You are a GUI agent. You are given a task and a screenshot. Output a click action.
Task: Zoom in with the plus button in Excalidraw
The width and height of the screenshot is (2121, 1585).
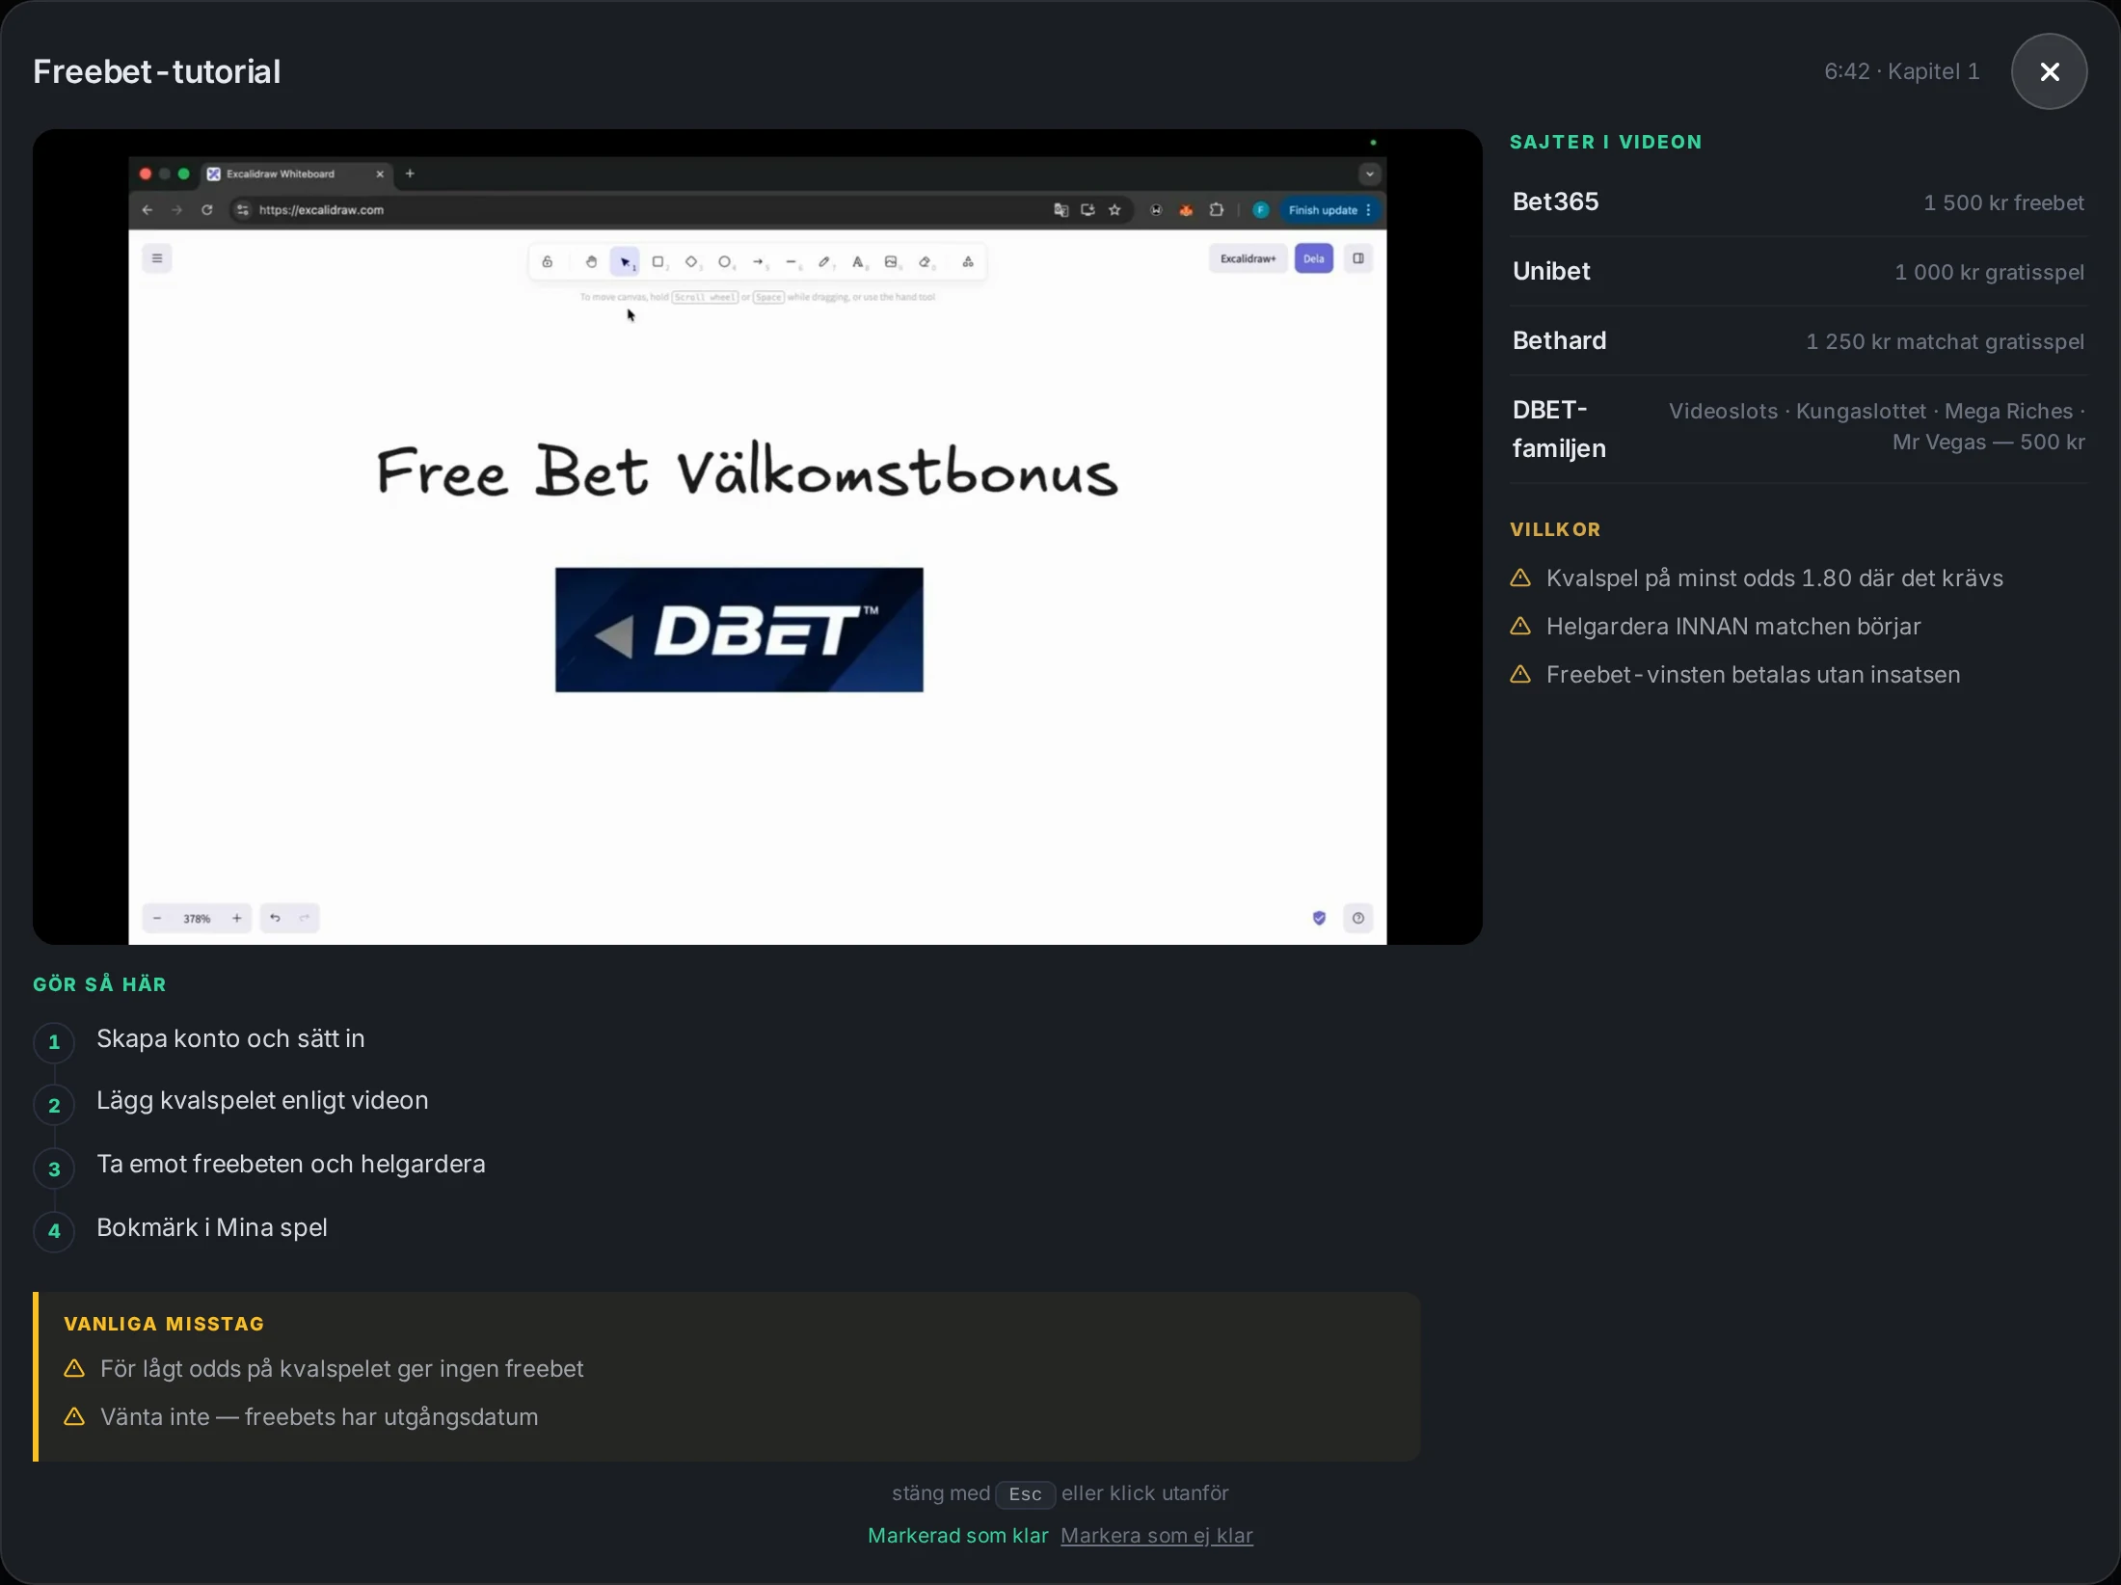coord(237,919)
